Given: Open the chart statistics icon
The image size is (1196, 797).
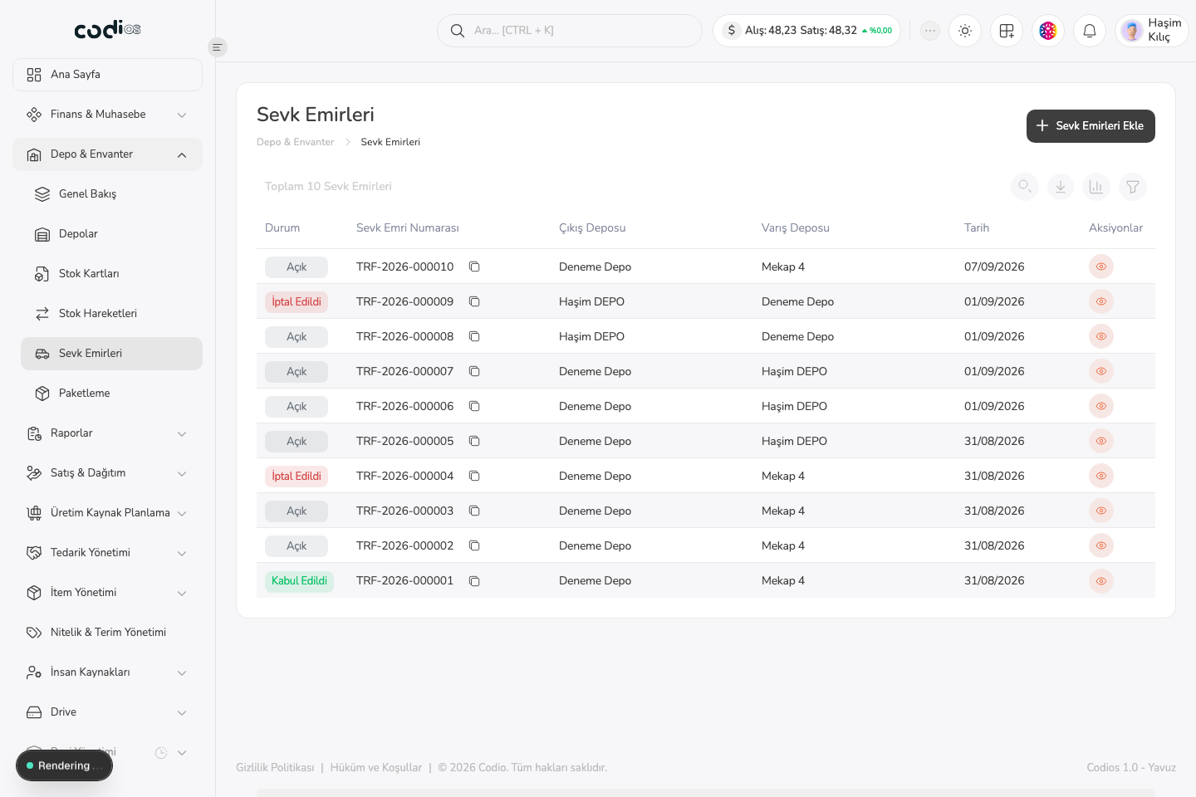Looking at the screenshot, I should point(1096,187).
